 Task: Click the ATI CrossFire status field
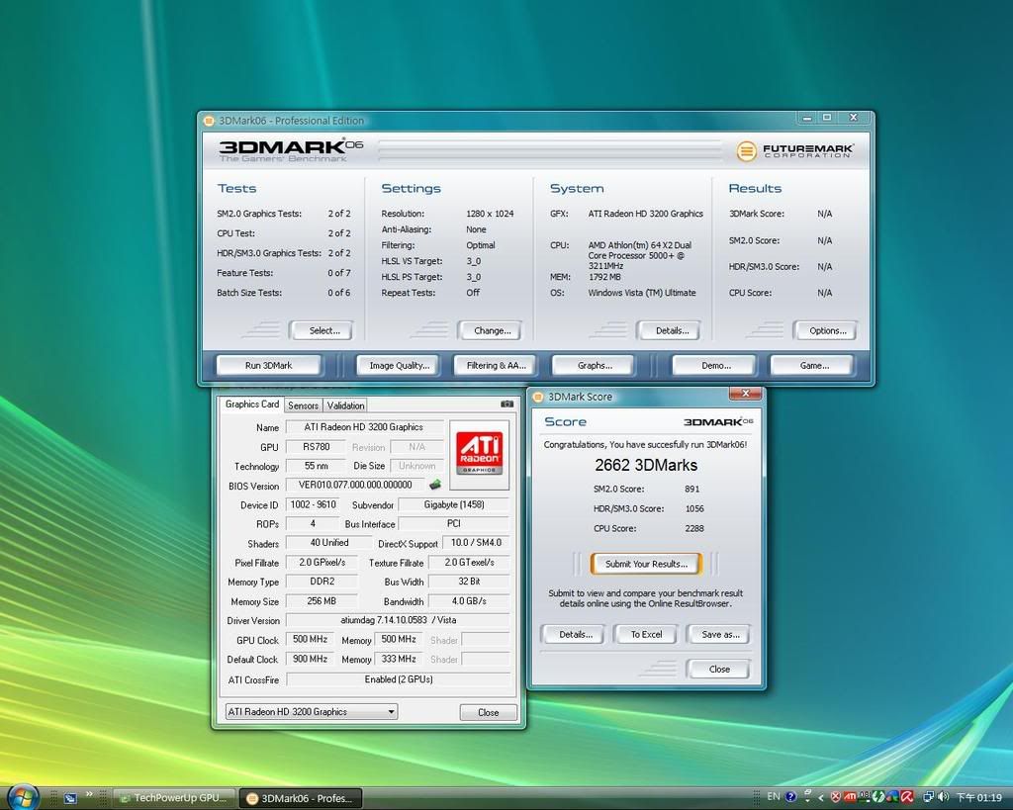(x=398, y=679)
